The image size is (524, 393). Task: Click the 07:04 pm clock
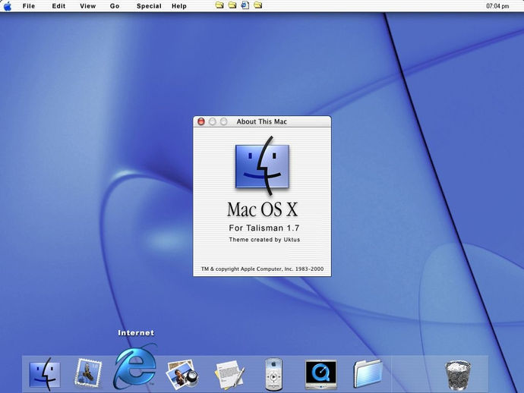497,6
